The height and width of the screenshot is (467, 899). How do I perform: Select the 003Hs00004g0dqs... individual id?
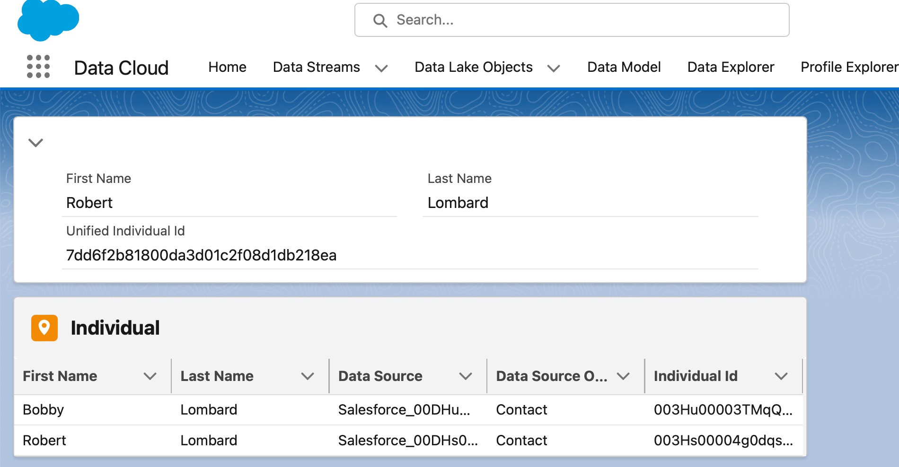pyautogui.click(x=723, y=441)
